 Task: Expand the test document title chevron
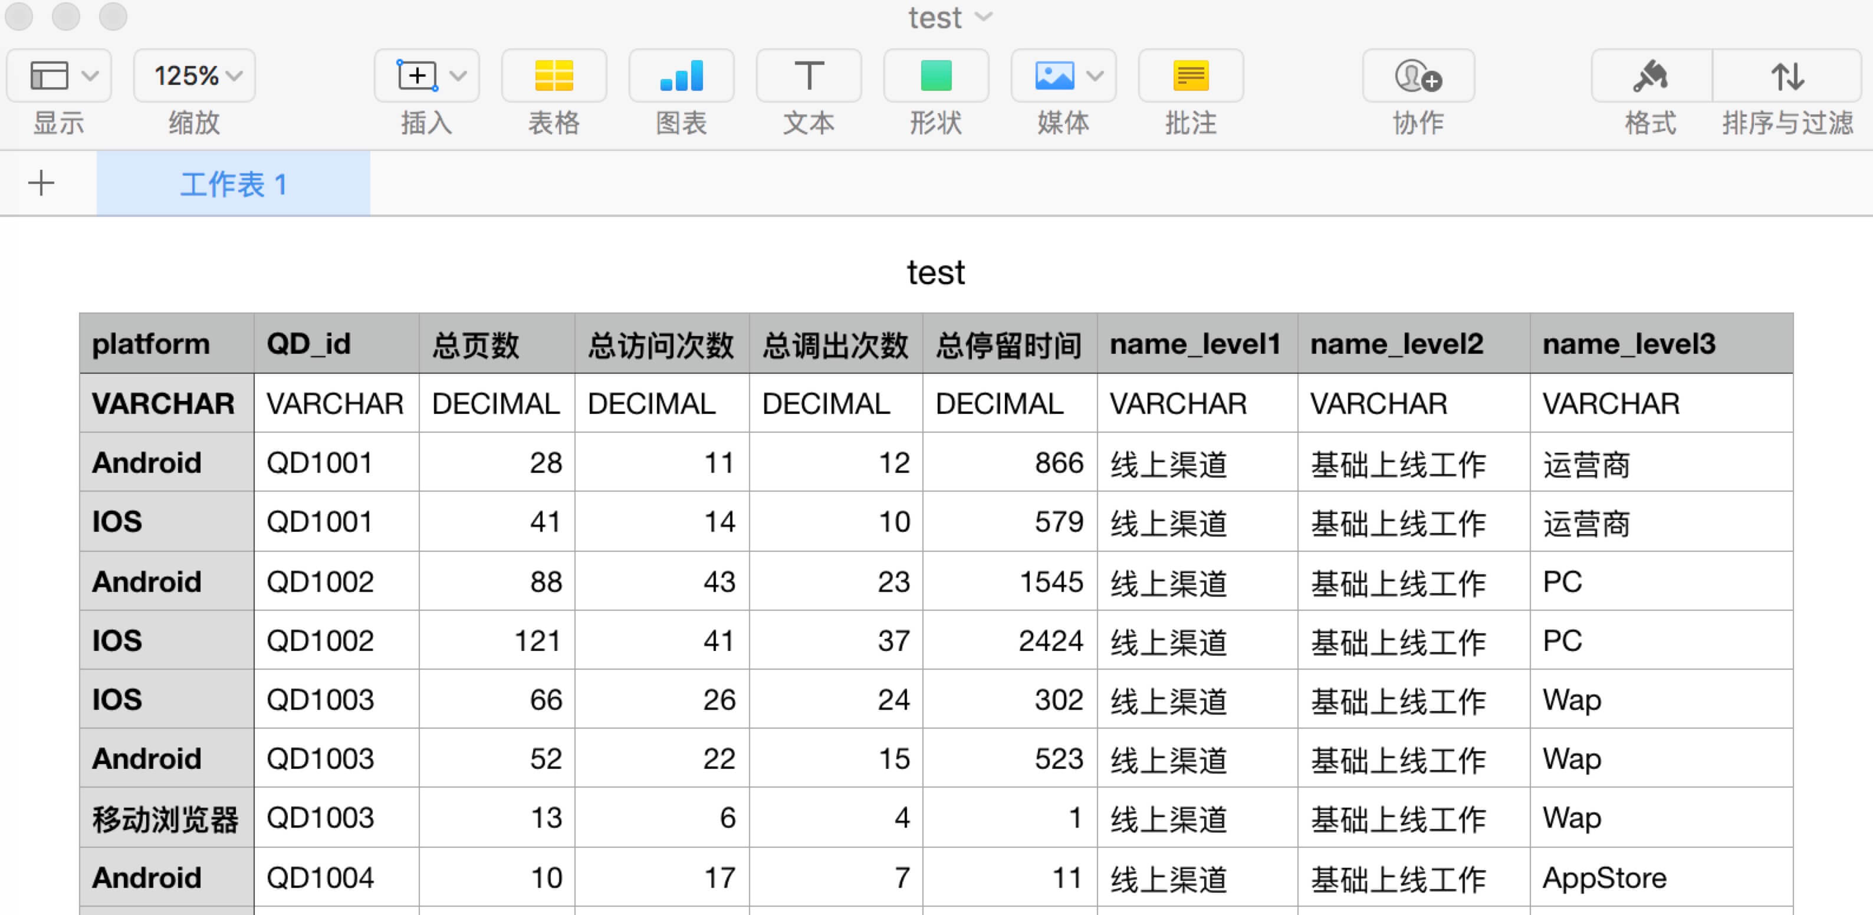[x=983, y=17]
